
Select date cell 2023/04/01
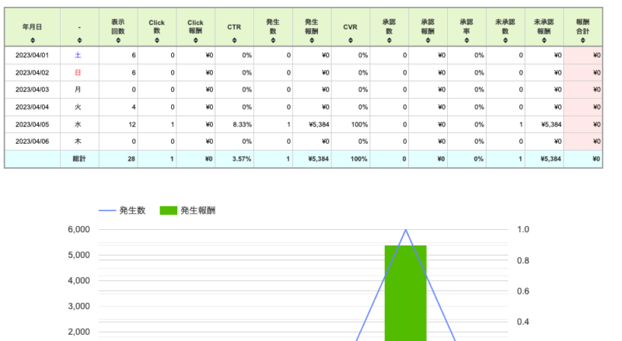[32, 55]
